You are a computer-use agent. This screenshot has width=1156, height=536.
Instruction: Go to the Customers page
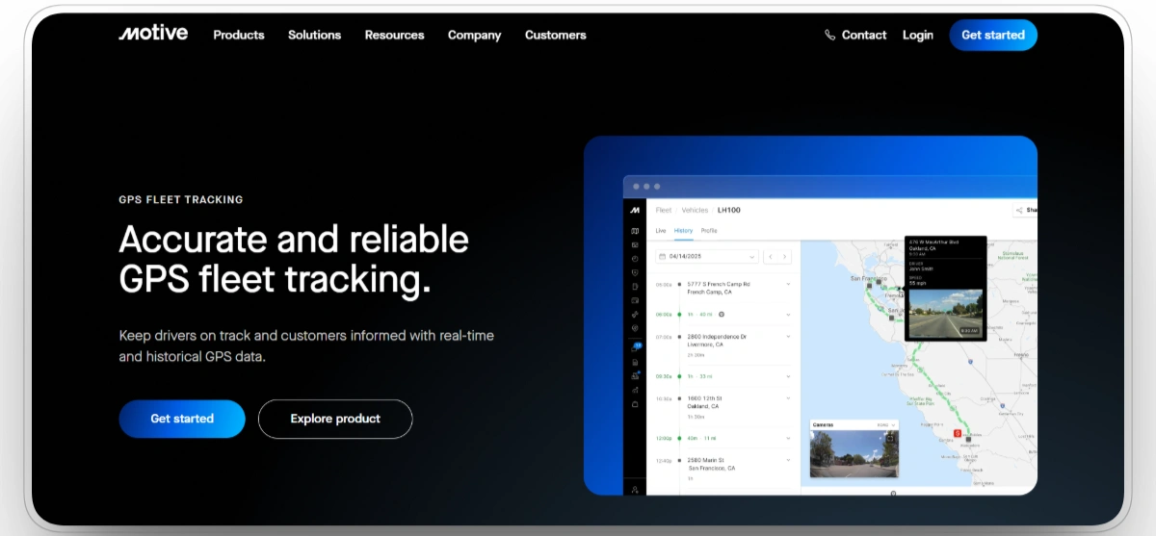(x=555, y=35)
